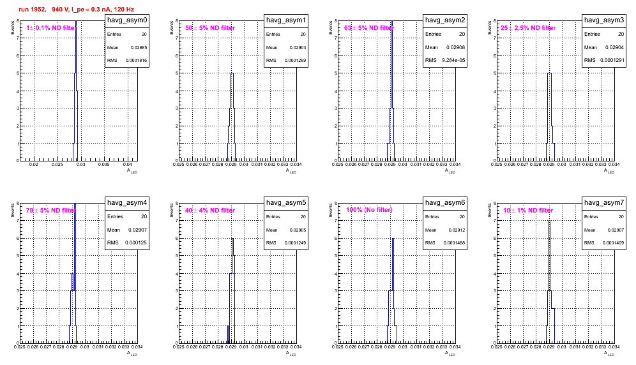Click the red run 1952 header text

tap(76, 10)
